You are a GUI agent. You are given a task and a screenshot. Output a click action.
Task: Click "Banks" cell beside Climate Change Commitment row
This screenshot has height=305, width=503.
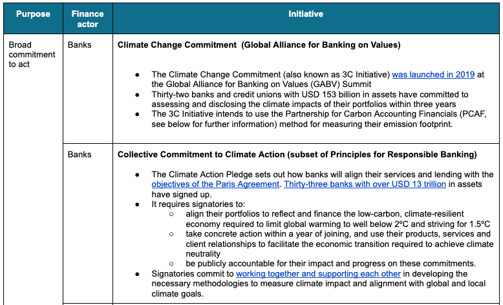coord(80,46)
